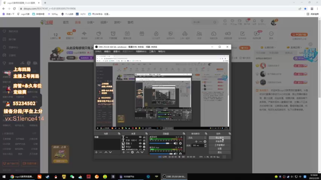This screenshot has width=321, height=180.
Task: Open the three-dots more icon in Douyu toolbar
Action: click(x=271, y=34)
